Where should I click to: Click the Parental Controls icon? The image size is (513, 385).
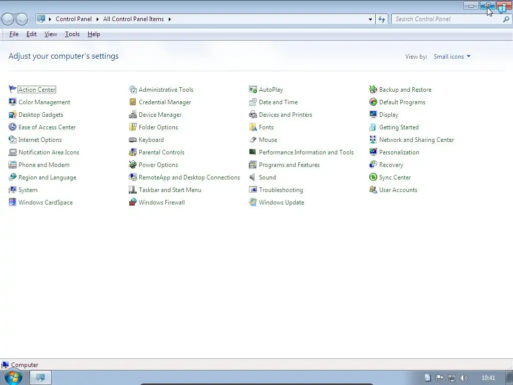pyautogui.click(x=132, y=152)
